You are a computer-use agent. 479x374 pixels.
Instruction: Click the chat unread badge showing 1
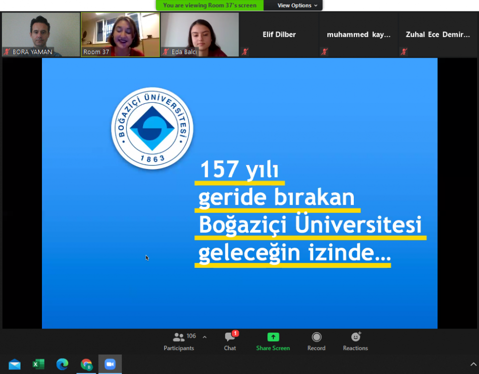[x=235, y=333]
